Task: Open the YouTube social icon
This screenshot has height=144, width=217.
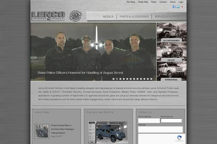Action: pyautogui.click(x=182, y=7)
